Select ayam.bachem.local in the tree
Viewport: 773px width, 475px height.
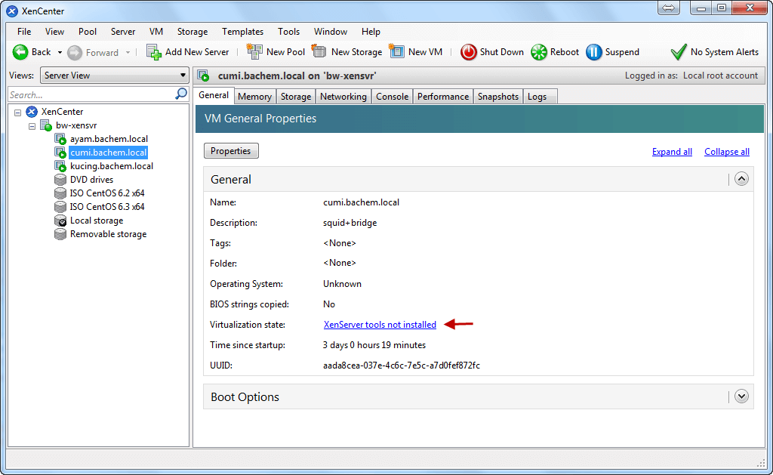coord(109,139)
